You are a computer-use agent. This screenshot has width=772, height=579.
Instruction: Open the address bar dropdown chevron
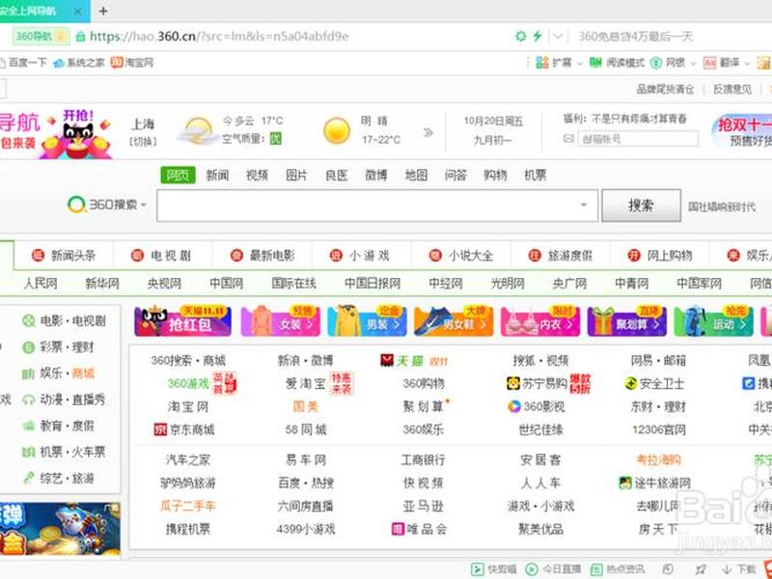pyautogui.click(x=558, y=36)
